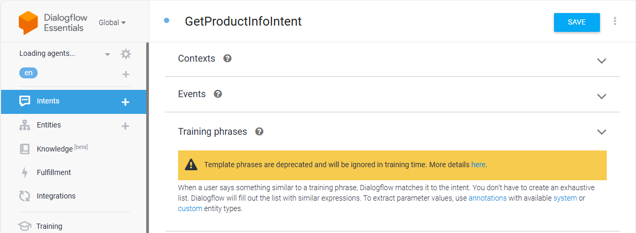Image resolution: width=636 pixels, height=233 pixels.
Task: Click the GetProductInfoIntent name field
Action: point(243,21)
